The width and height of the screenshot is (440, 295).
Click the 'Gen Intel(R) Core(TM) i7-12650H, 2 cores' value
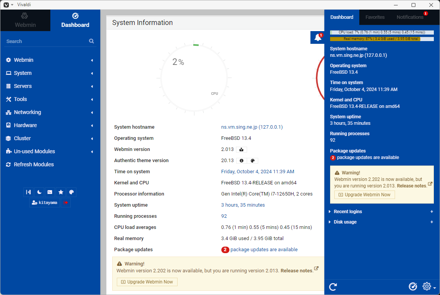click(267, 194)
